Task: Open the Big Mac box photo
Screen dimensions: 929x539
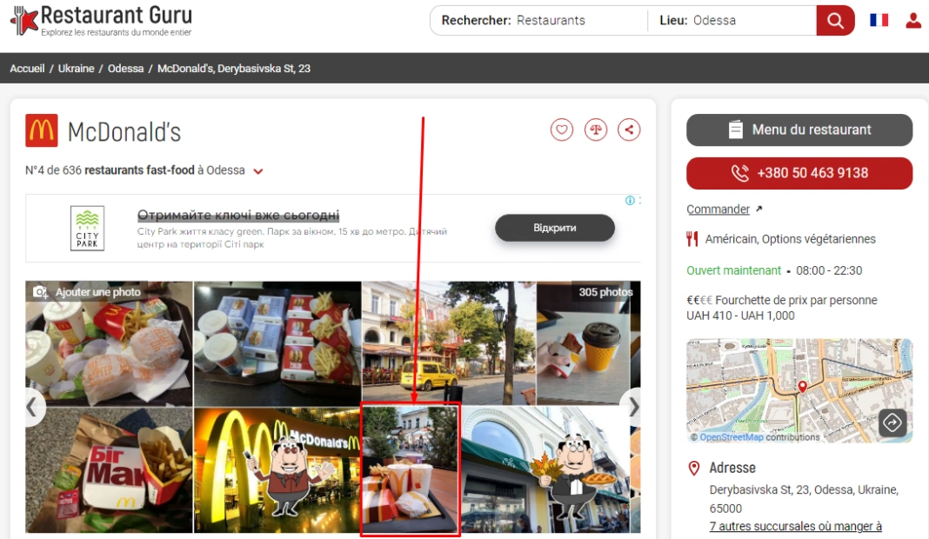Action: tap(109, 470)
